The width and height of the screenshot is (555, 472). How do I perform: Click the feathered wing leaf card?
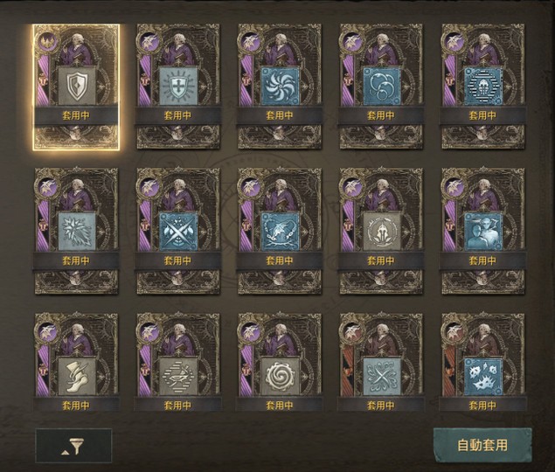[76, 232]
